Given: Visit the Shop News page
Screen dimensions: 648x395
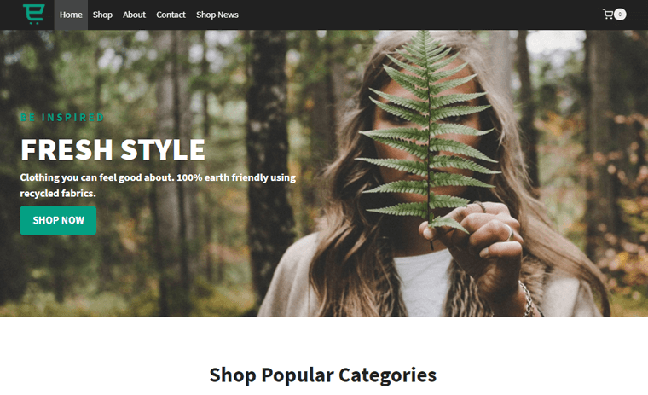Looking at the screenshot, I should tap(217, 15).
